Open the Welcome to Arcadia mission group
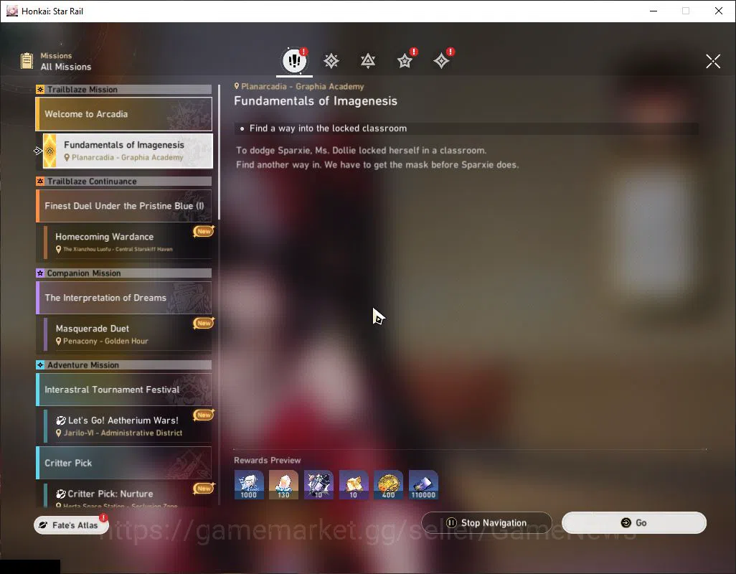This screenshot has width=736, height=574. tap(124, 114)
